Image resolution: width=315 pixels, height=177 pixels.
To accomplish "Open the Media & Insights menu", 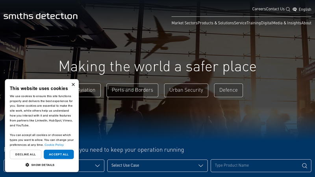I will click(x=286, y=23).
